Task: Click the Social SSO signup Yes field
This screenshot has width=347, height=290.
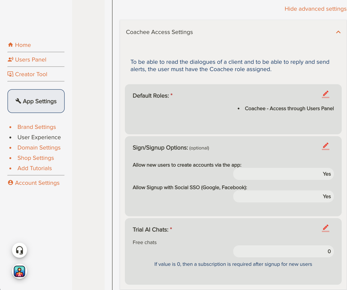Action: coord(283,196)
